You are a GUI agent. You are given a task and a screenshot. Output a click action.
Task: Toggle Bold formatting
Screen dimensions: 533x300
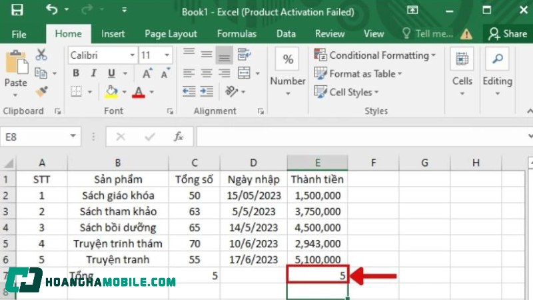pyautogui.click(x=76, y=73)
